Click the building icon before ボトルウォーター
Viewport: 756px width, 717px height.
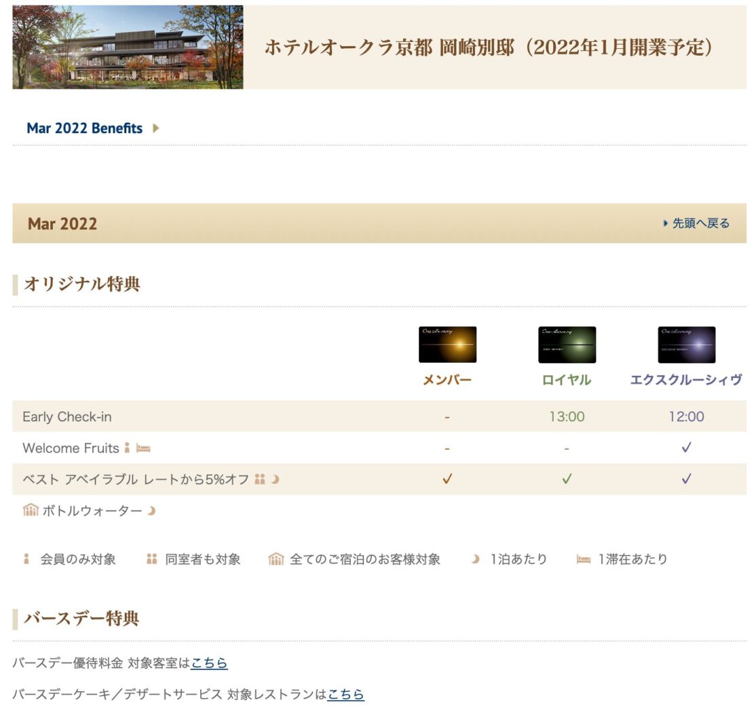(31, 510)
